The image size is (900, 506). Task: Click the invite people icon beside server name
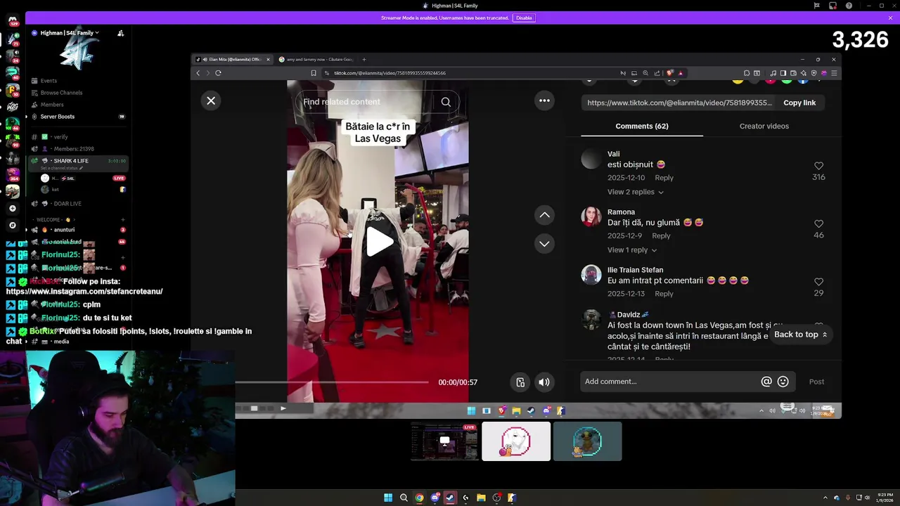pyautogui.click(x=120, y=33)
